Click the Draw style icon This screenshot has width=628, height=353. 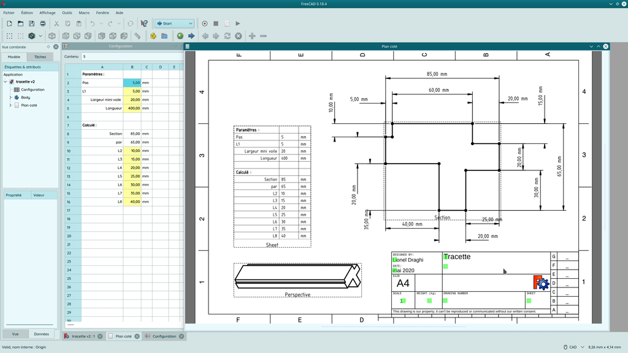tap(32, 36)
